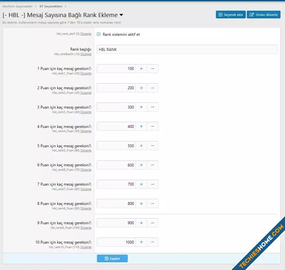Click the 1 Puan number field showing 100
This screenshot has height=270, width=285.
pos(116,69)
